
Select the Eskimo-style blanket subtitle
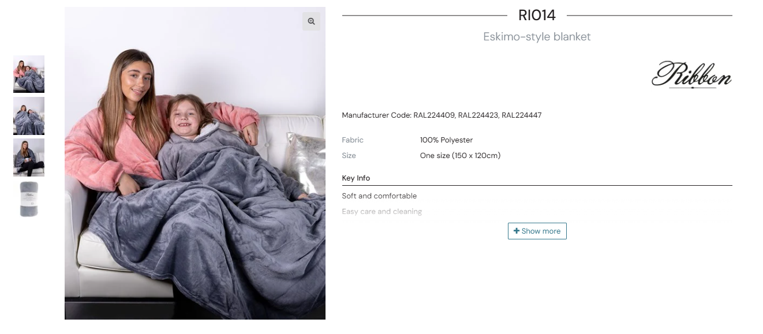coord(537,36)
